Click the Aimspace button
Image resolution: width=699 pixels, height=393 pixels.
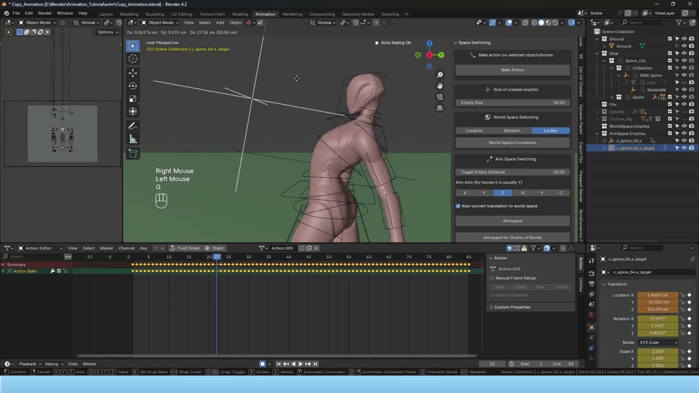[x=512, y=221]
